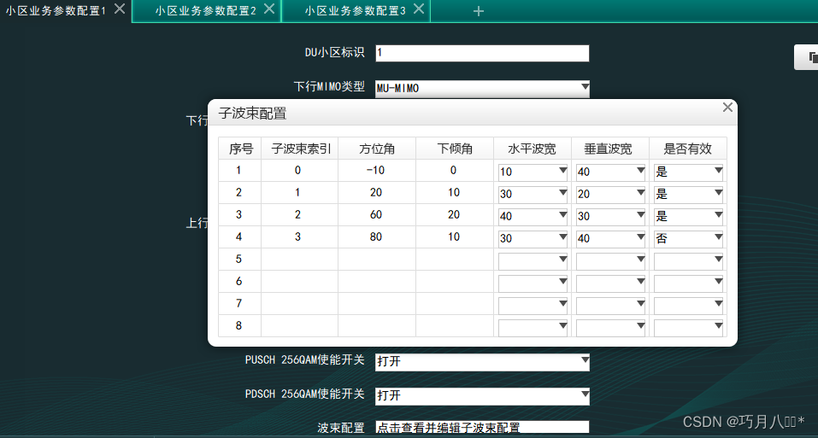This screenshot has height=438, width=818.
Task: Open 垂直波宽 dropdown in row 1
Action: click(x=610, y=172)
